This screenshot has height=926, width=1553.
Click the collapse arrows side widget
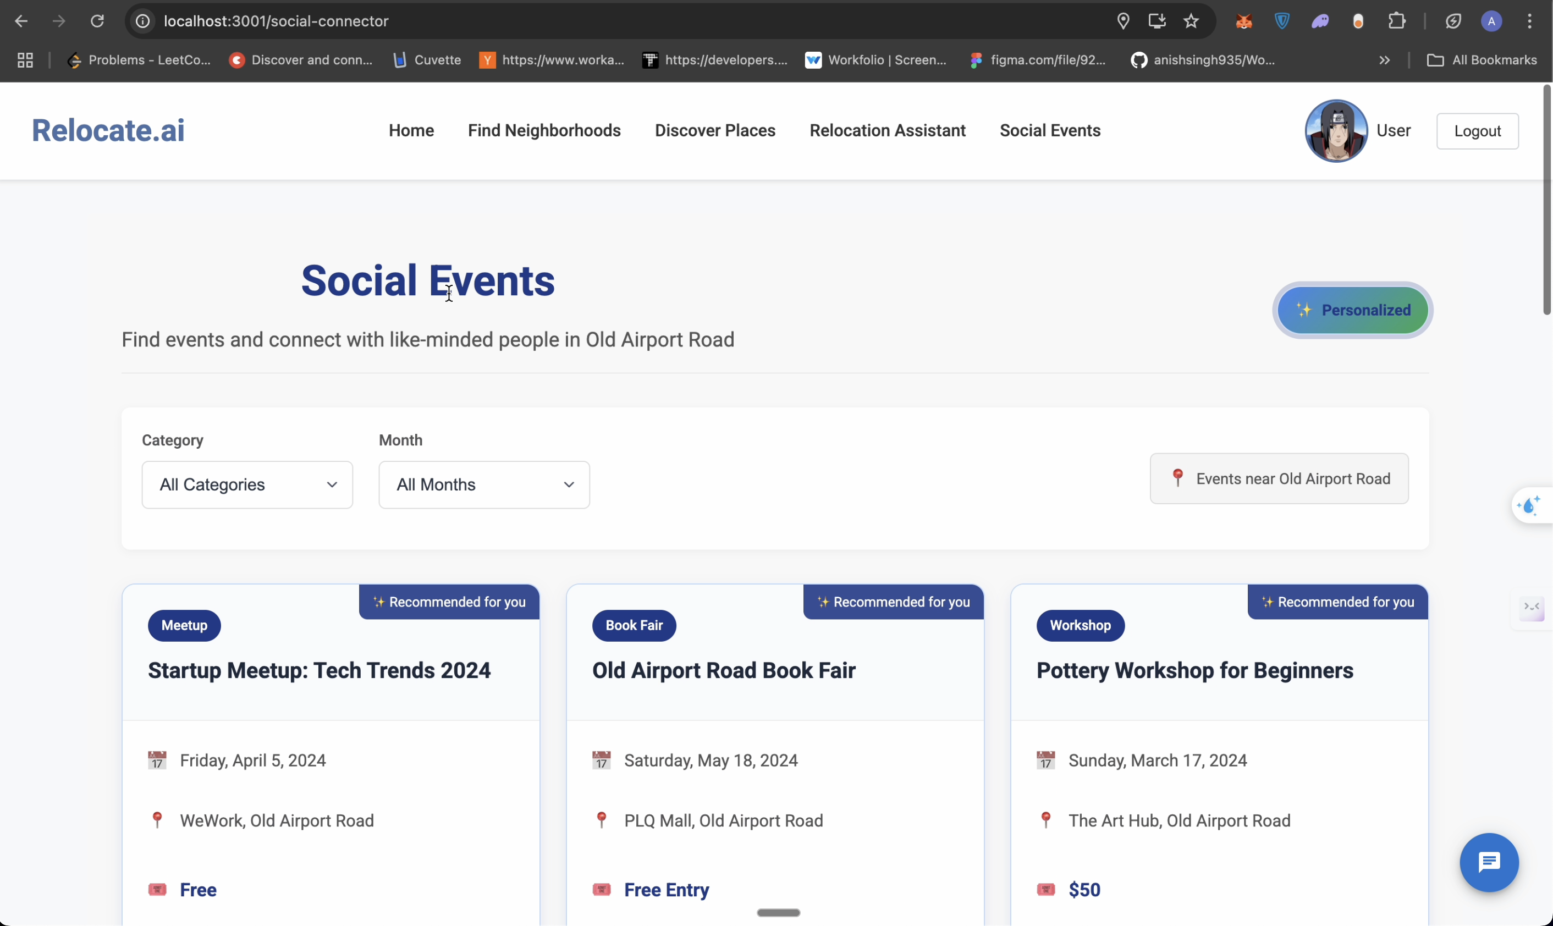click(x=1532, y=607)
